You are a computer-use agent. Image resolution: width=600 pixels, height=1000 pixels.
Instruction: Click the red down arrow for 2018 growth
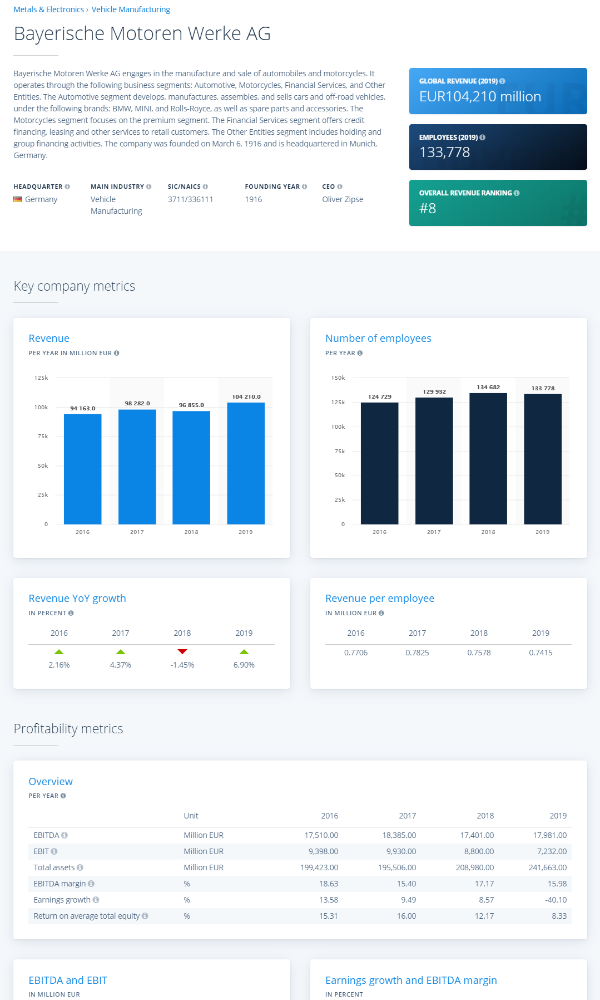[x=182, y=651]
